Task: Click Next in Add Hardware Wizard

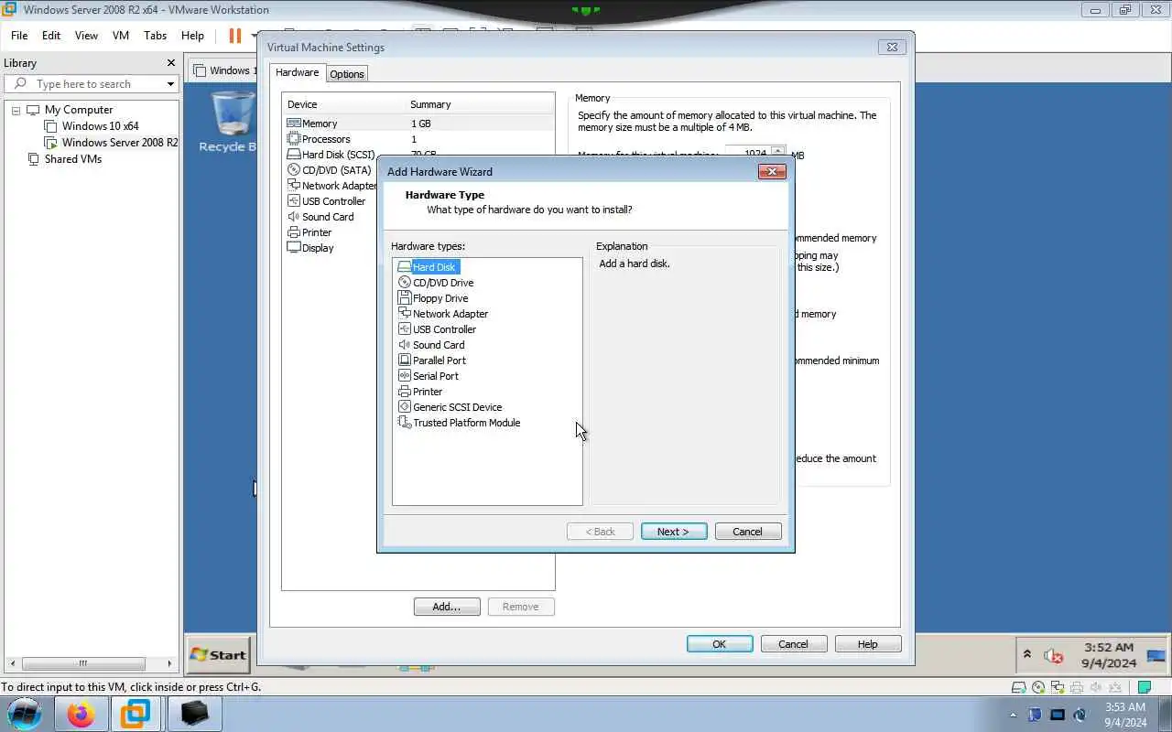Action: pos(674,532)
